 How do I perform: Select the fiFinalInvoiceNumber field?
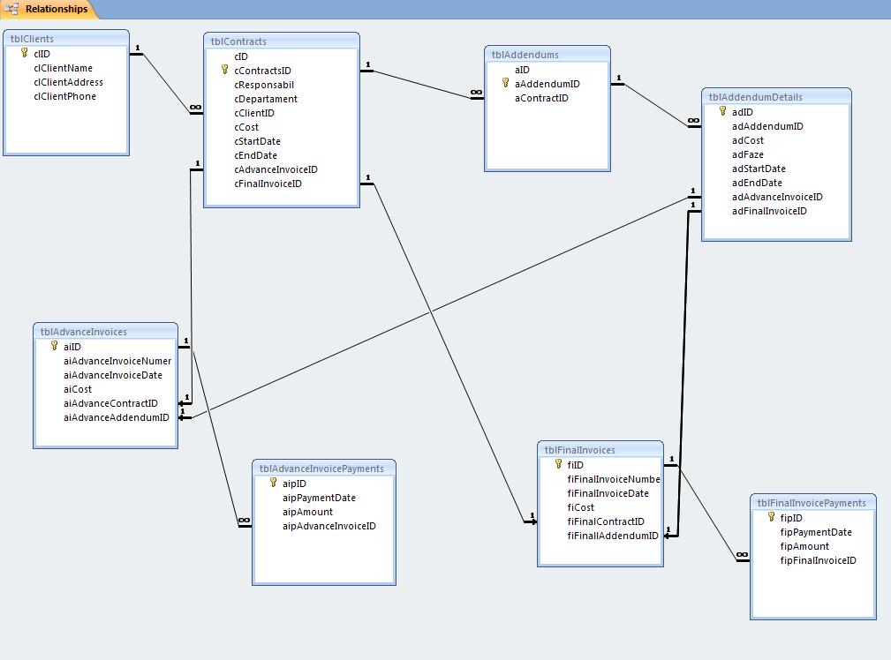point(614,479)
